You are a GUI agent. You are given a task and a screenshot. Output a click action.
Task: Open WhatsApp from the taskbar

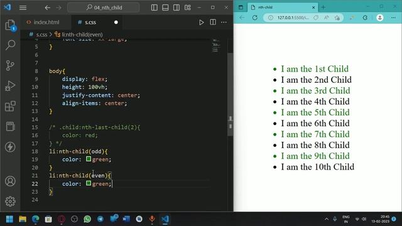point(87,219)
